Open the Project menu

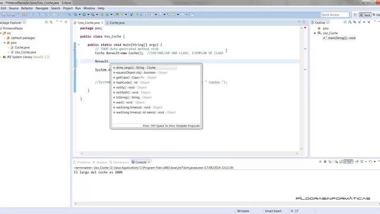coord(68,8)
